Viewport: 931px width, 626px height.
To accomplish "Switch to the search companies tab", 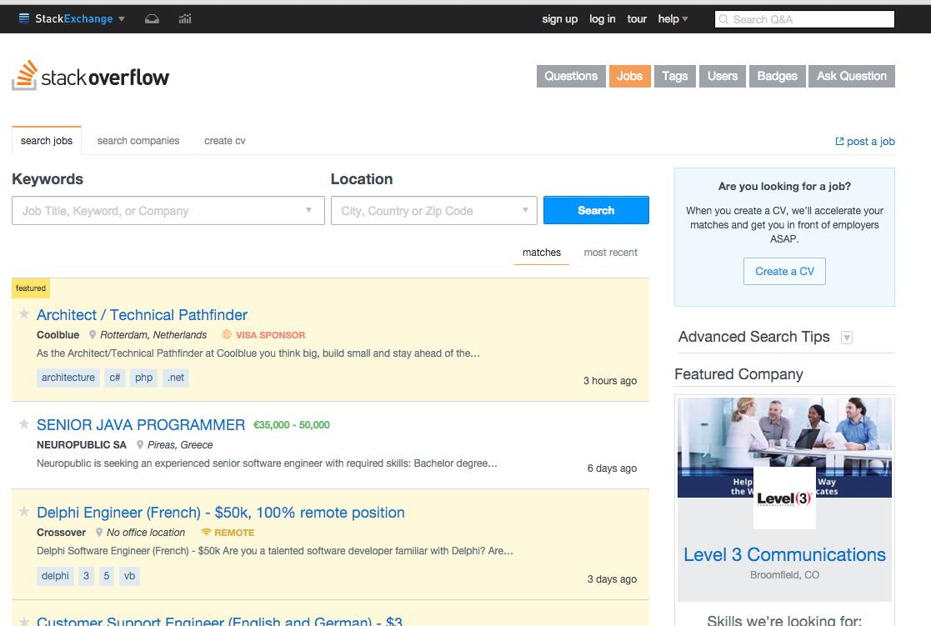I will (x=138, y=141).
